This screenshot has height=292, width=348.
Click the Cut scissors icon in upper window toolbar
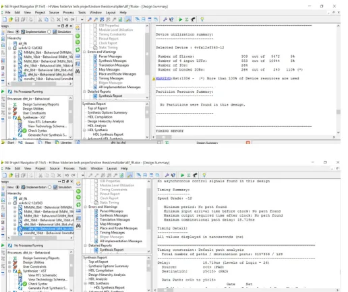tap(40, 20)
